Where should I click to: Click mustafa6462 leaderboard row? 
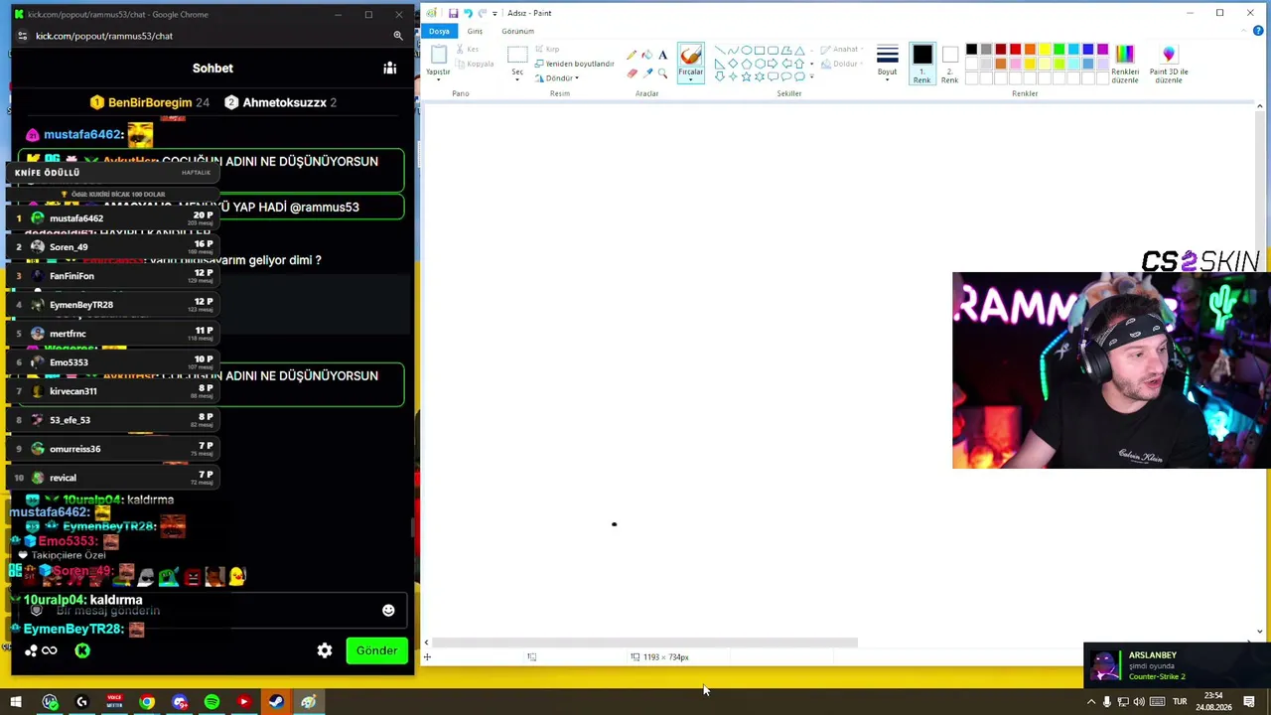click(x=112, y=217)
